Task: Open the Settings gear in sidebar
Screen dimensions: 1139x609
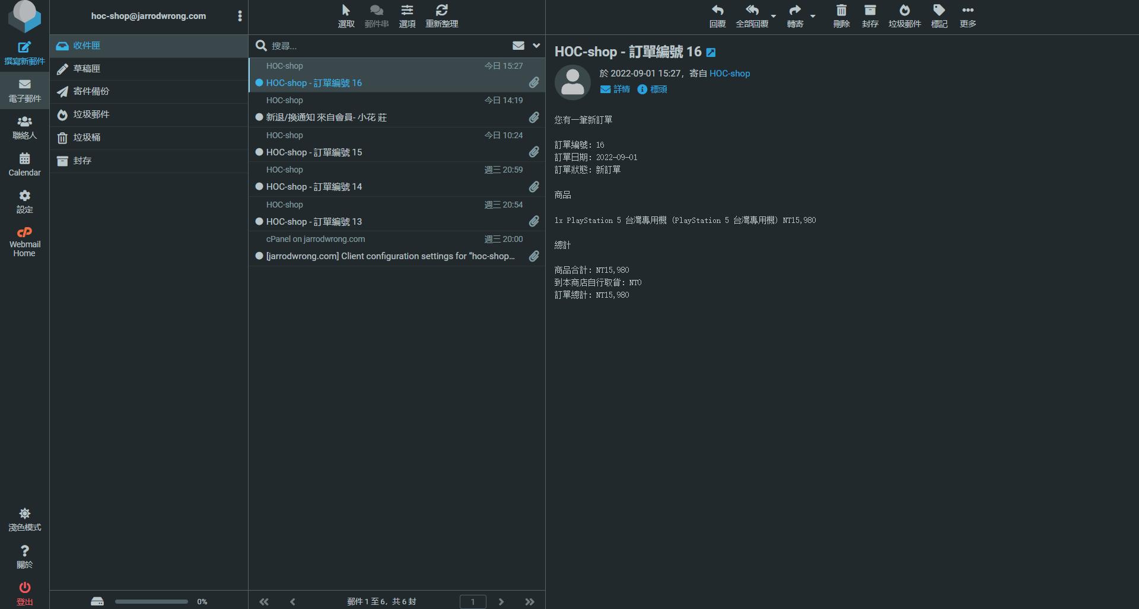Action: click(x=24, y=202)
